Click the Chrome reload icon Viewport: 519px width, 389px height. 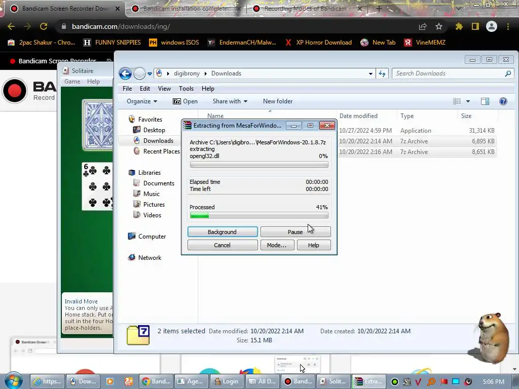point(44,26)
